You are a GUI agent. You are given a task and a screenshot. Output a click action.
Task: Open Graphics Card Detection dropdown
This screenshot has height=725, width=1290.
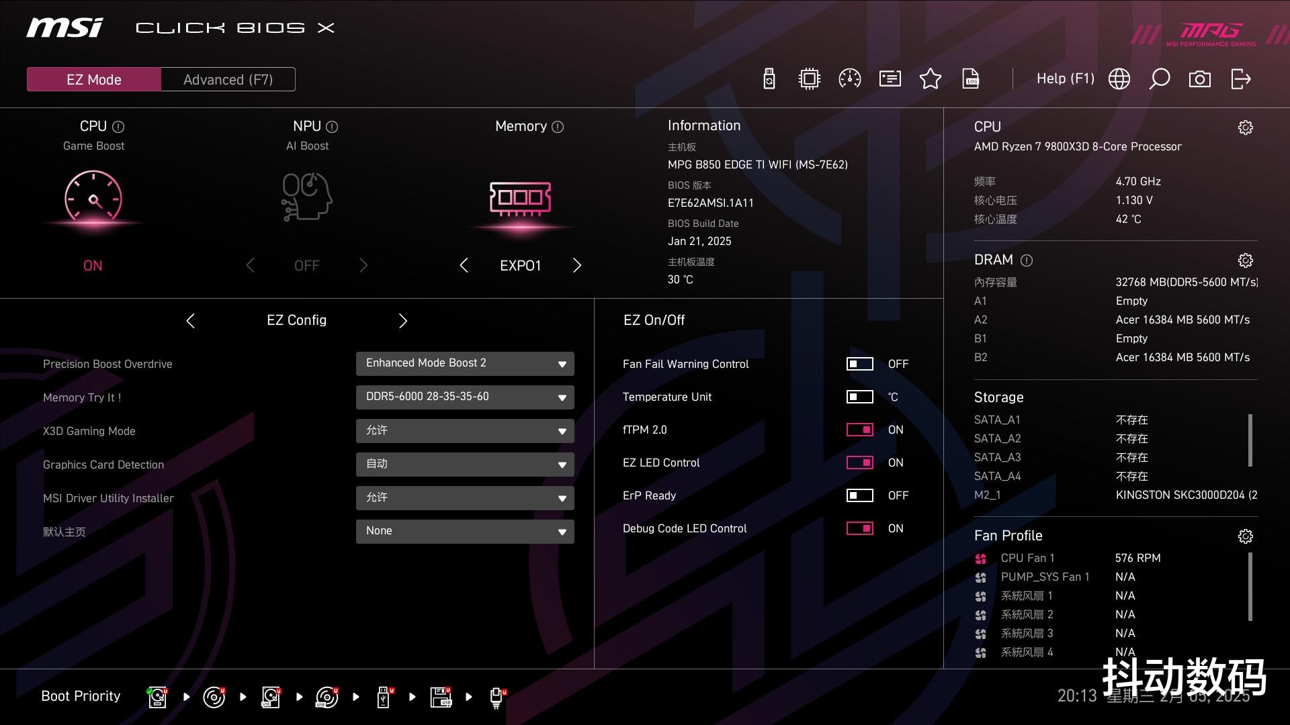[465, 464]
